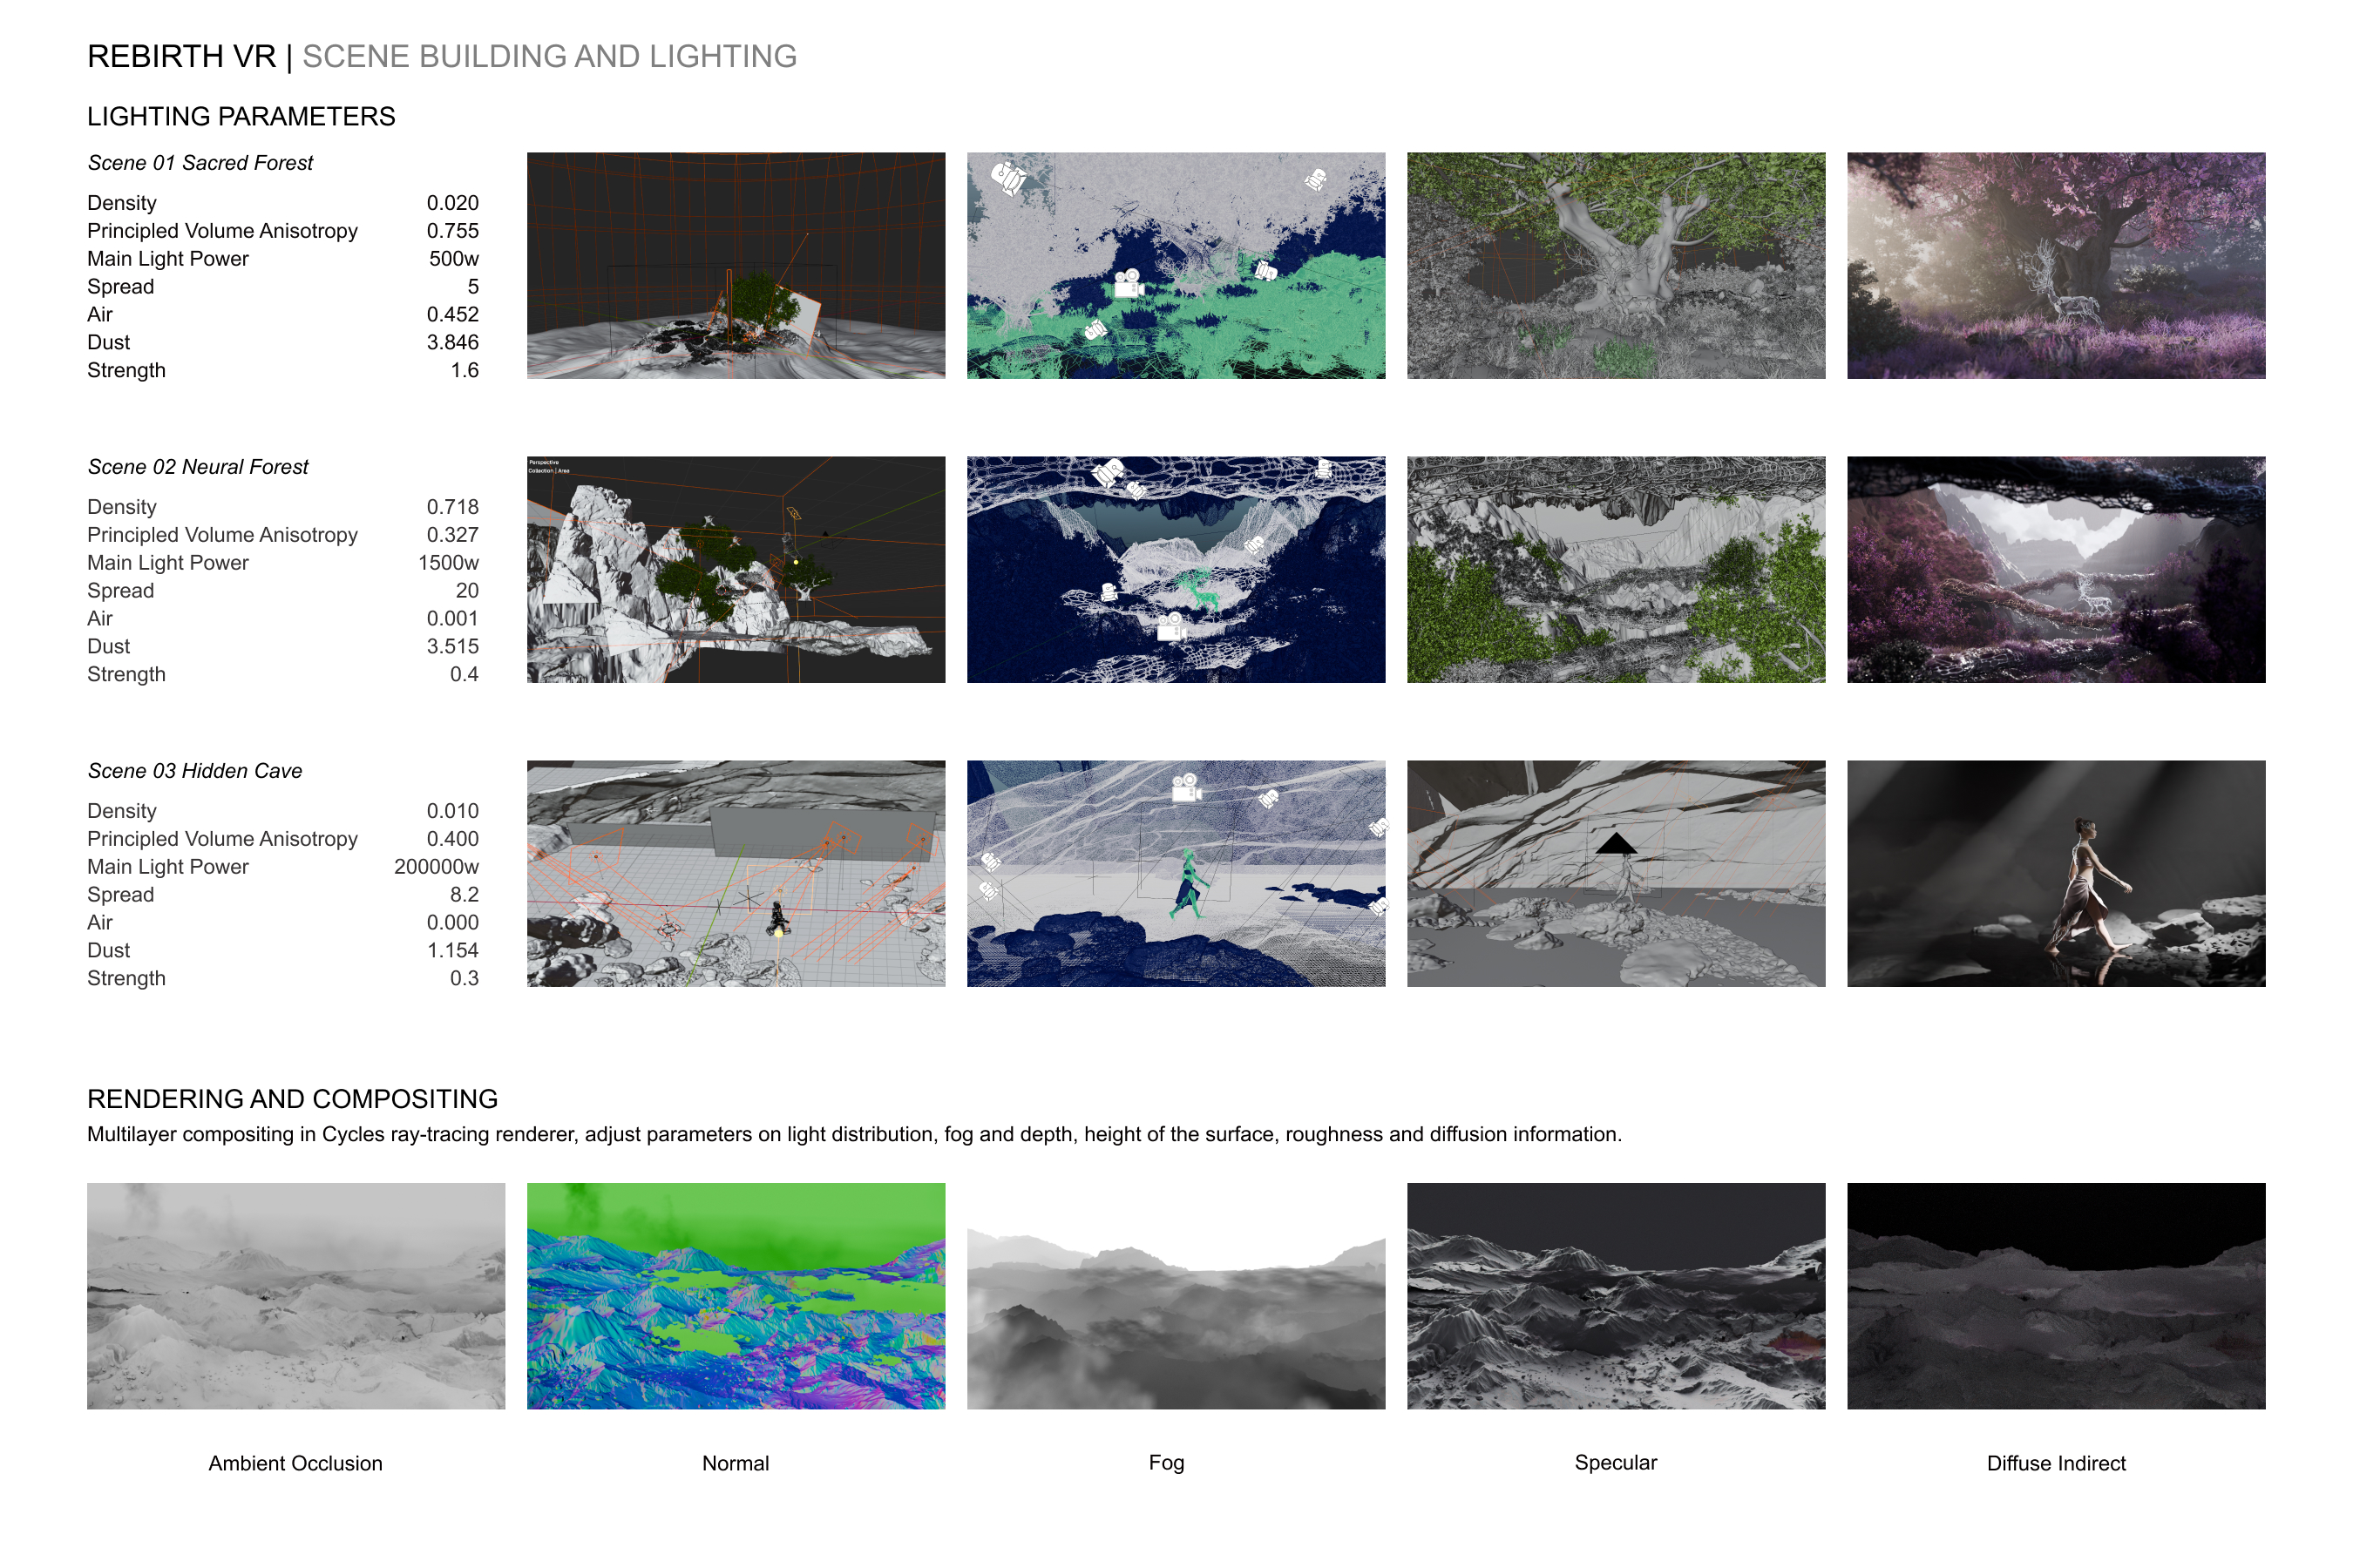The width and height of the screenshot is (2353, 1568).
Task: Click the 'RENDERING AND COMPOSITING' heading
Action: [292, 1099]
